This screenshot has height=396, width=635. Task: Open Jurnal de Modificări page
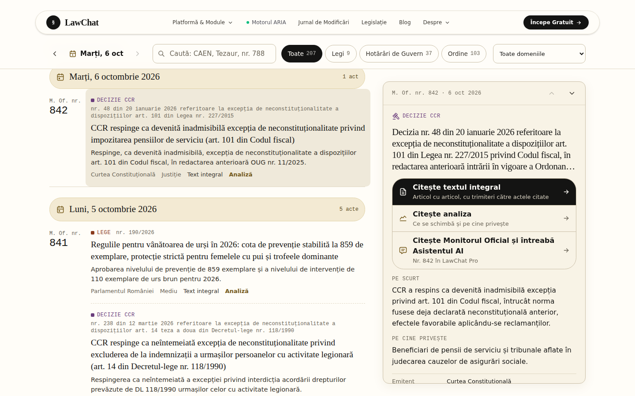click(324, 22)
